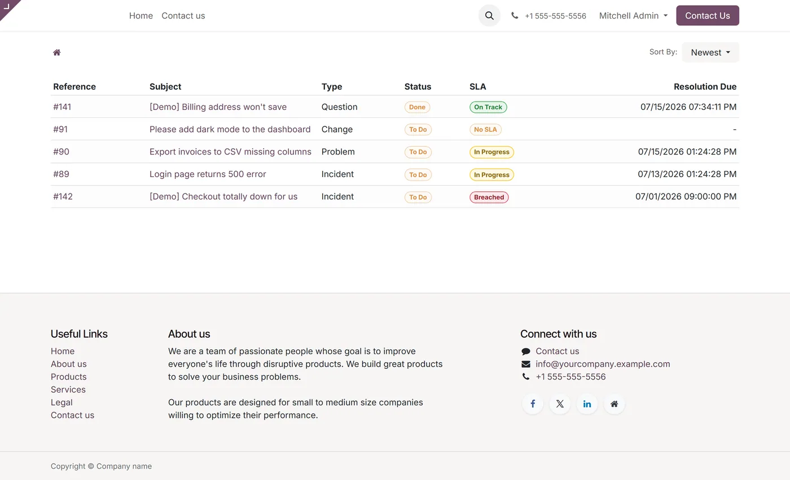Click the footer home circle icon
790x480 pixels.
tap(615, 404)
